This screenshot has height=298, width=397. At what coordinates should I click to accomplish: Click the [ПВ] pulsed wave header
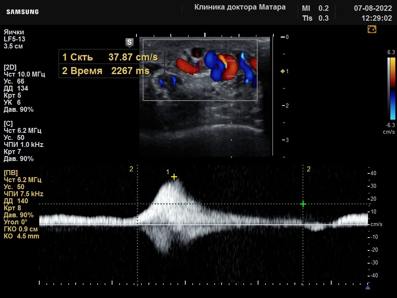11,173
